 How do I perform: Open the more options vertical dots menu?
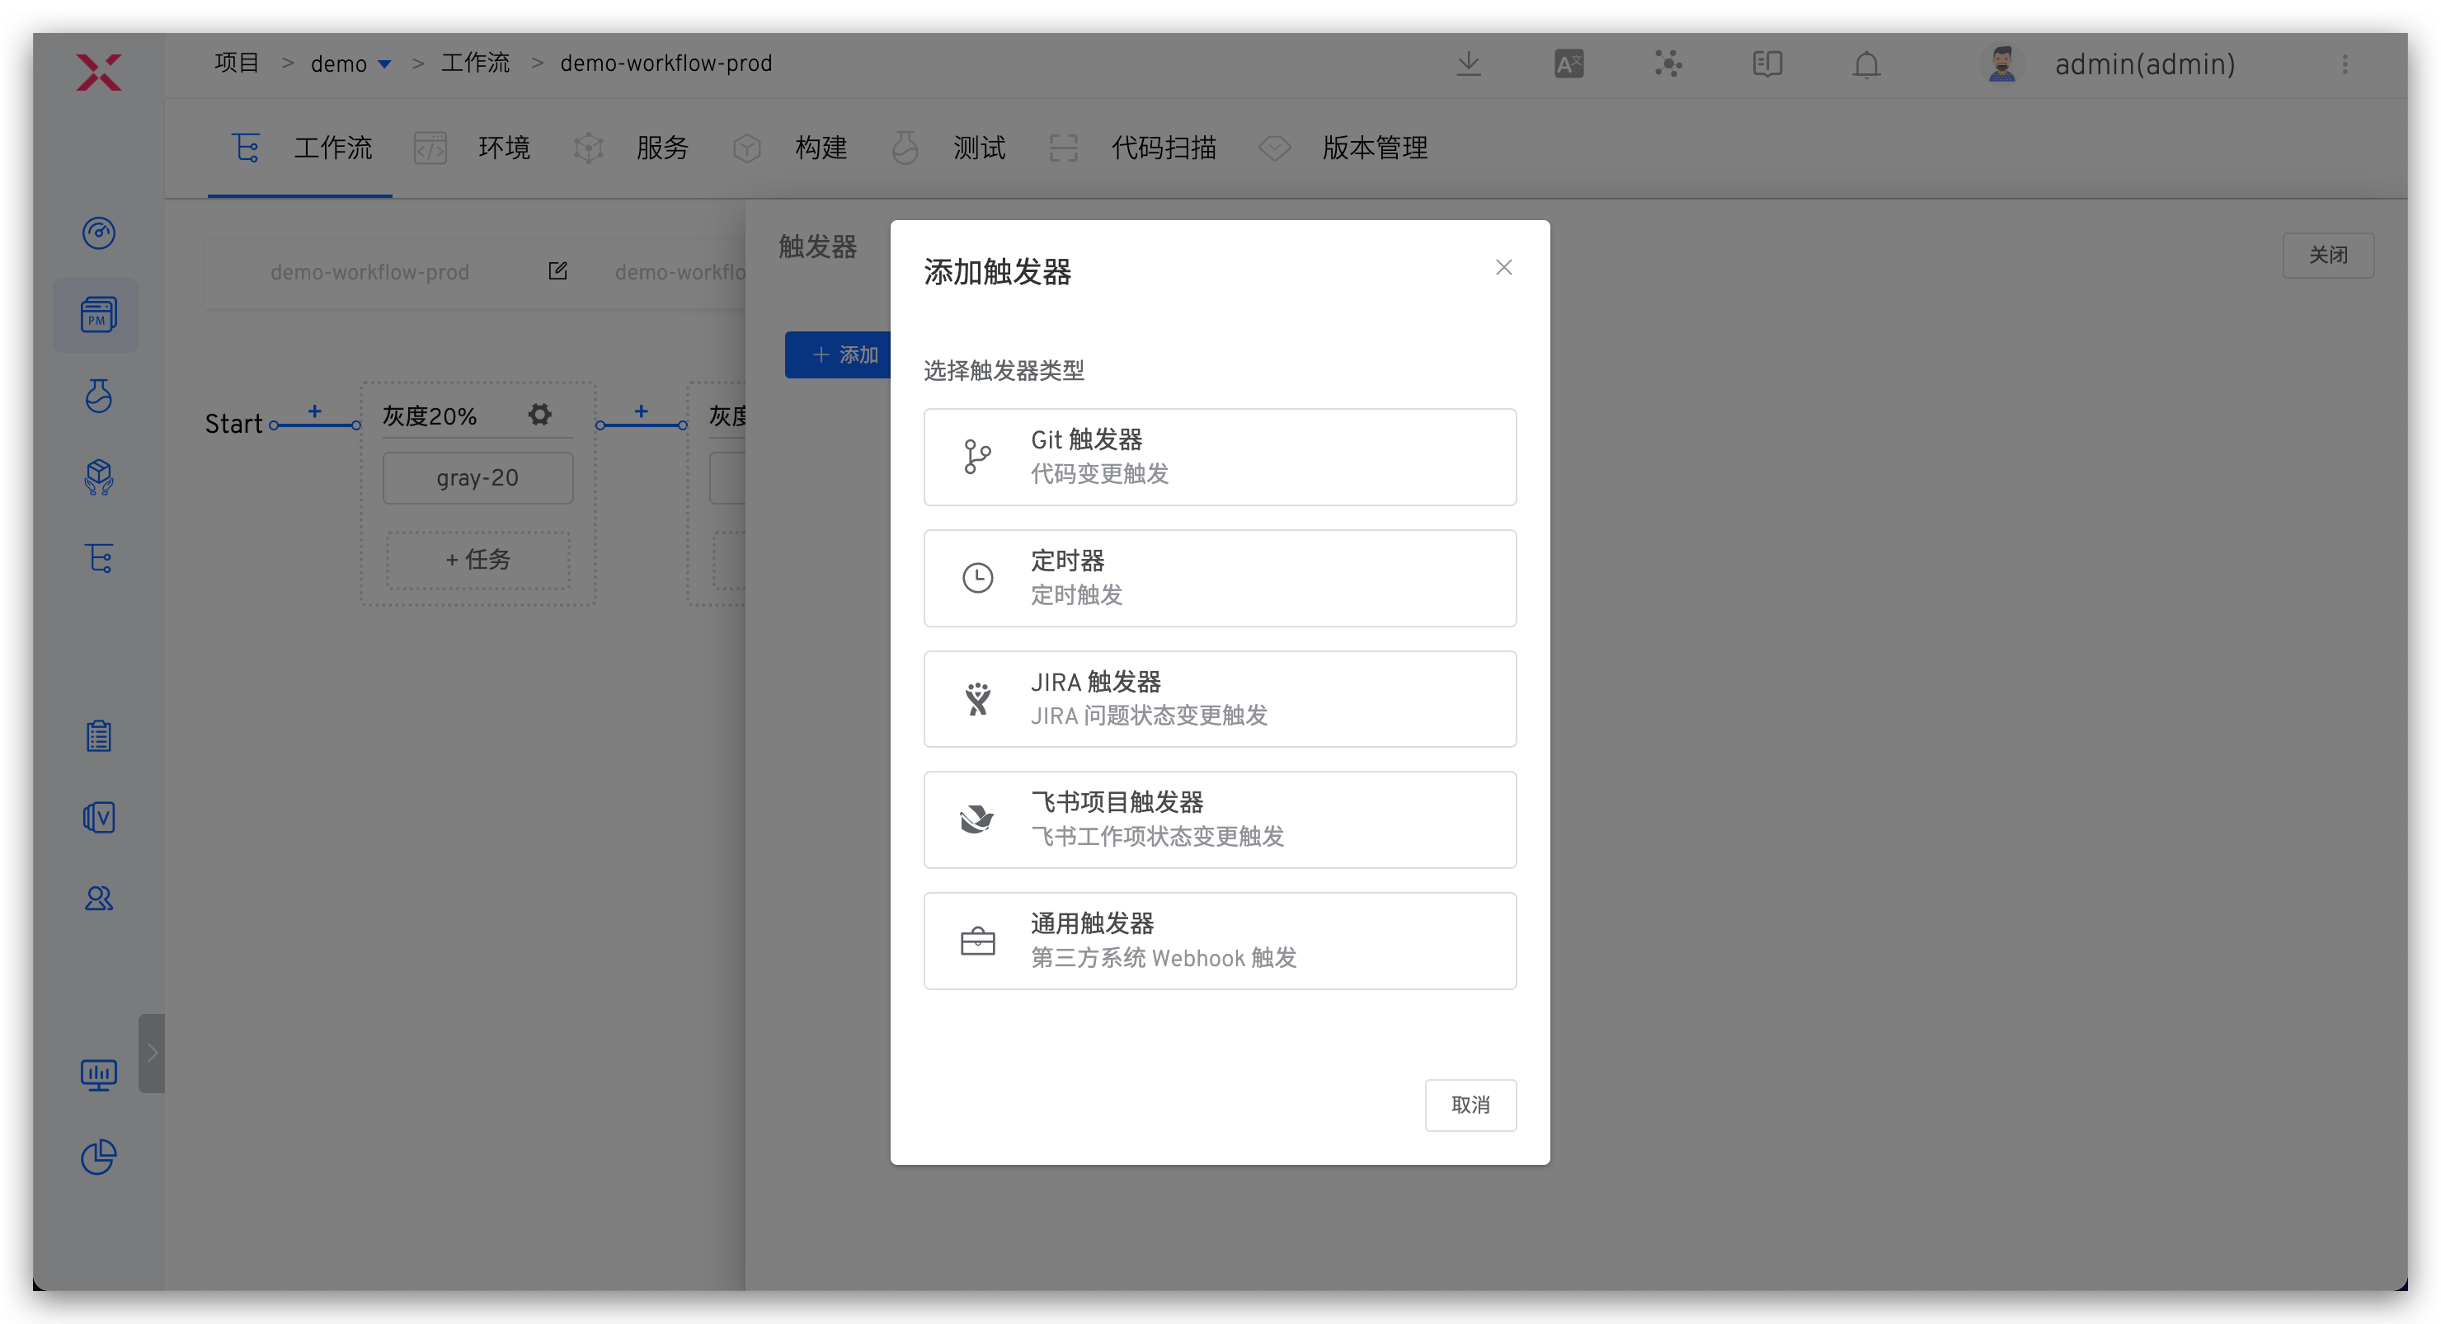(2345, 64)
